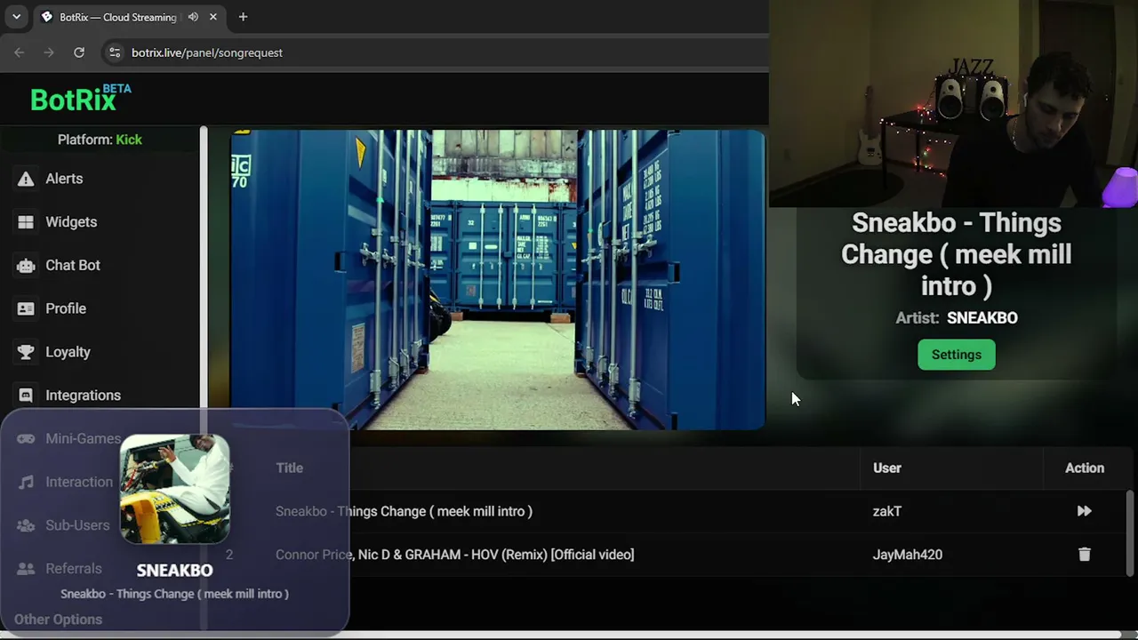Click the Other Options sidebar heading
This screenshot has height=640, width=1138.
(58, 620)
